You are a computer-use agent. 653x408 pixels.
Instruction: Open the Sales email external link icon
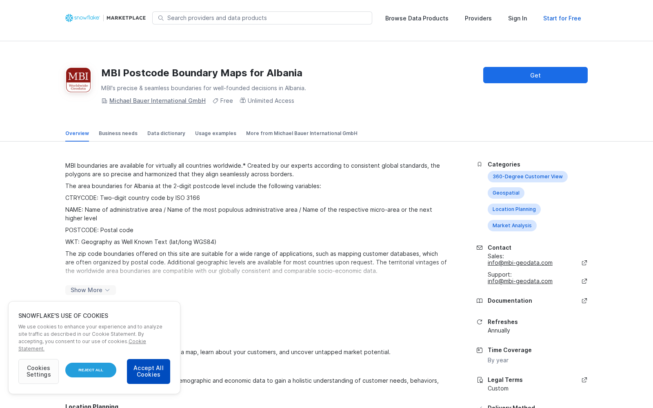point(584,263)
